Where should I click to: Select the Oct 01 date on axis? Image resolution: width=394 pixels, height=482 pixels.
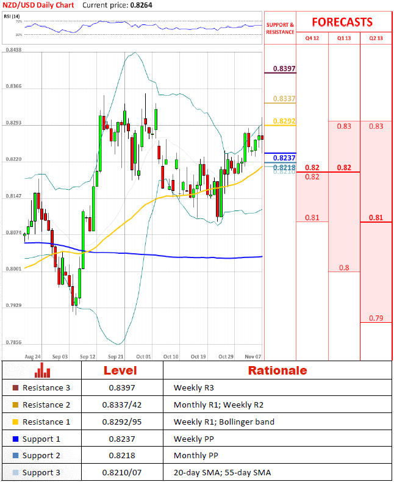point(143,356)
